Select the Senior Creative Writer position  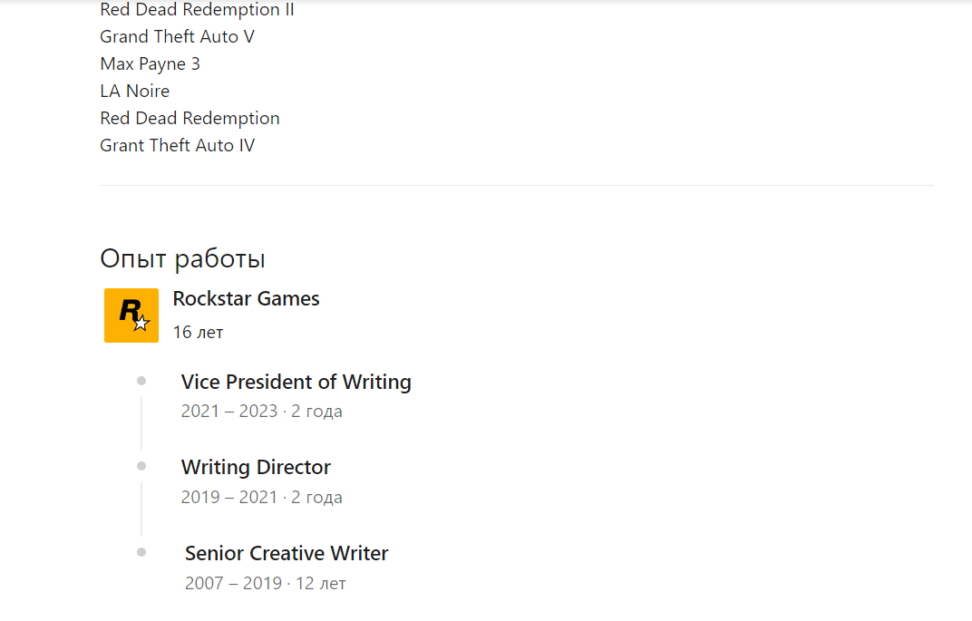pyautogui.click(x=287, y=553)
